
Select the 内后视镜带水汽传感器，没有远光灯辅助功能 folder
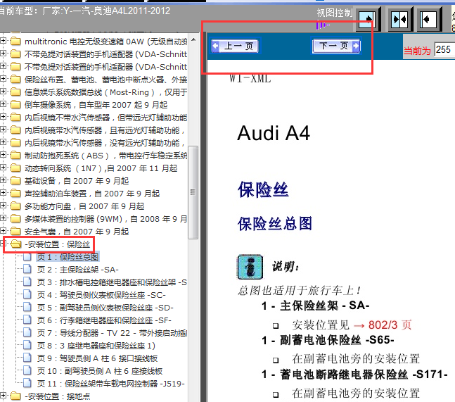pyautogui.click(x=105, y=143)
